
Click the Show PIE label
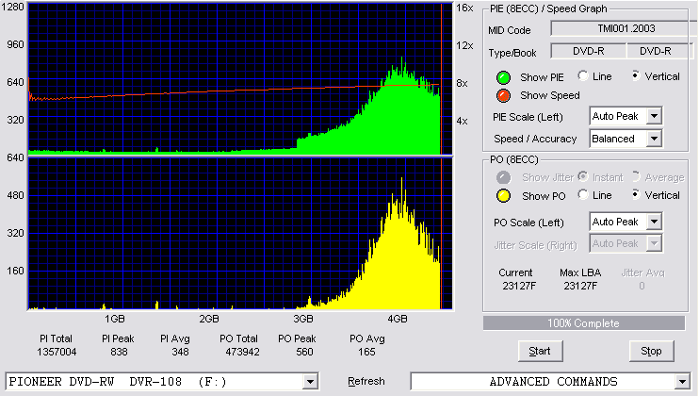tap(542, 77)
